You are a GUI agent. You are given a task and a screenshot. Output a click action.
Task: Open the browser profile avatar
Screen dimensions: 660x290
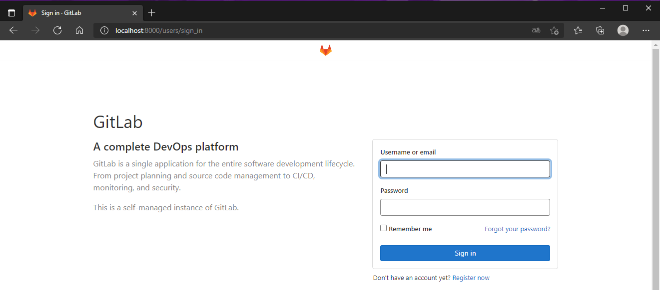[x=623, y=30]
